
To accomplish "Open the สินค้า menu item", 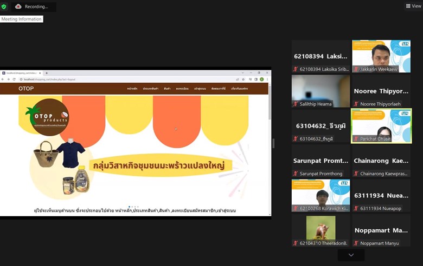I will pos(167,89).
